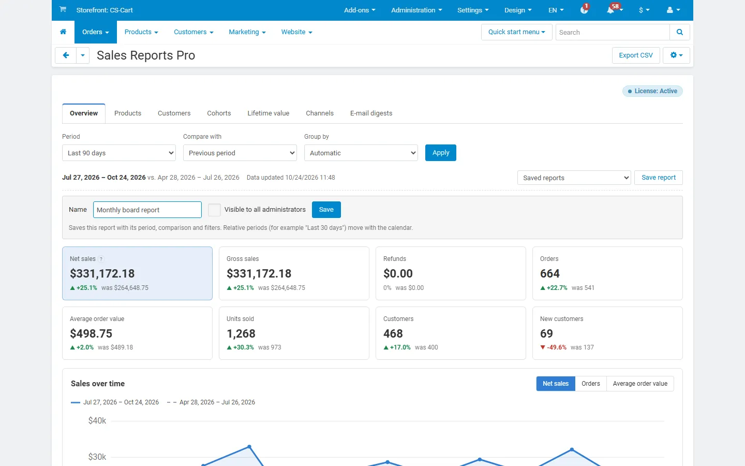This screenshot has height=466, width=745.
Task: Open the Compare with dropdown
Action: coord(240,153)
